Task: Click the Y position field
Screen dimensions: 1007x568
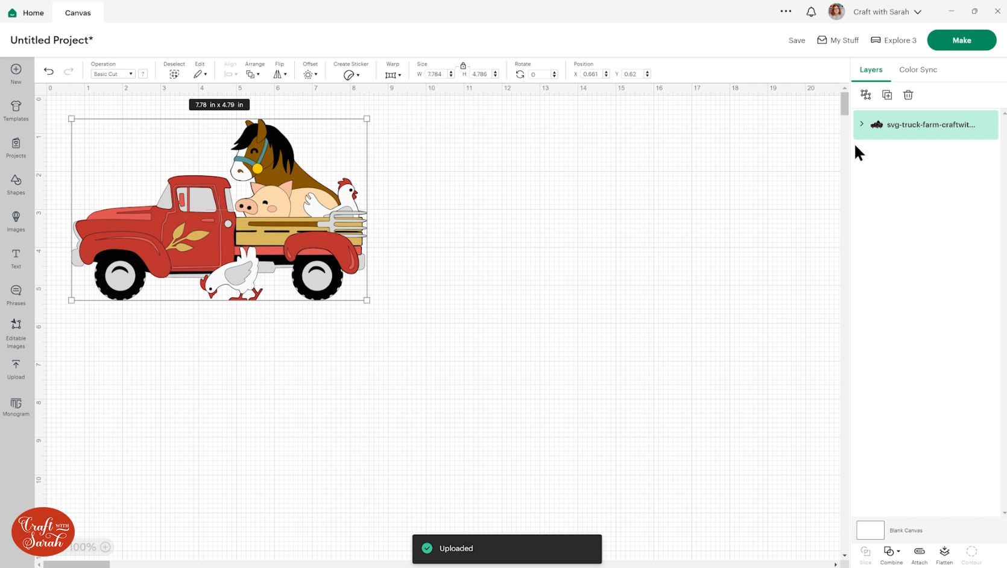Action: pyautogui.click(x=633, y=74)
